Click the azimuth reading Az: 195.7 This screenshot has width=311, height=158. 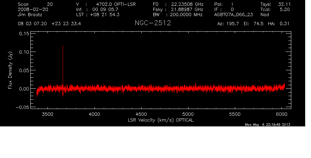pyautogui.click(x=228, y=24)
